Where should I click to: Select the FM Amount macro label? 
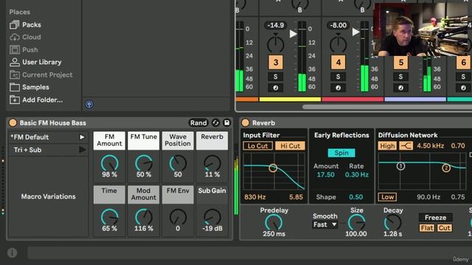tap(109, 141)
